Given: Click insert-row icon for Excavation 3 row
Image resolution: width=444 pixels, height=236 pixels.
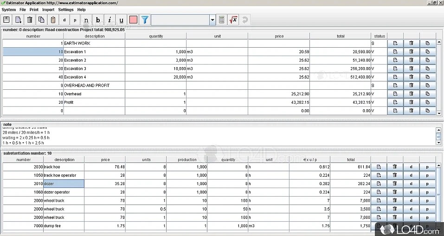Looking at the screenshot, I should point(395,68).
